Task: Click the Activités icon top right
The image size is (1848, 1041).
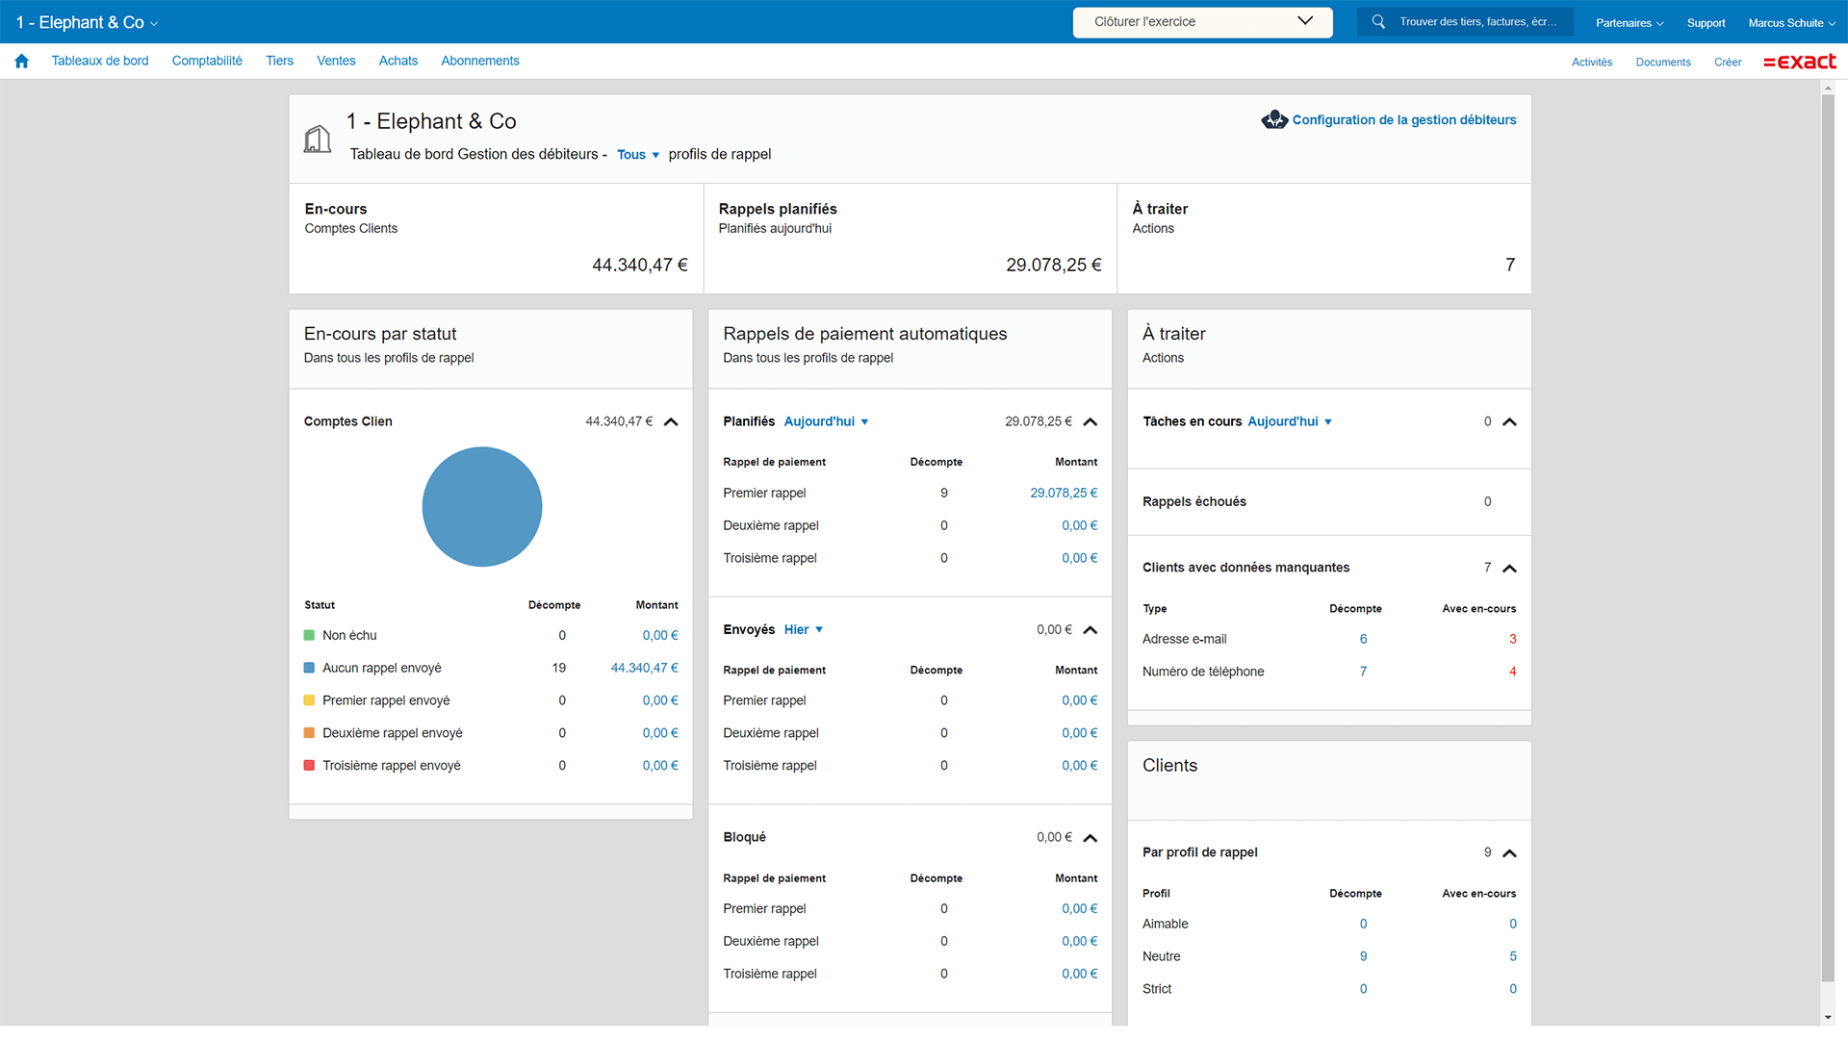Action: tap(1592, 60)
